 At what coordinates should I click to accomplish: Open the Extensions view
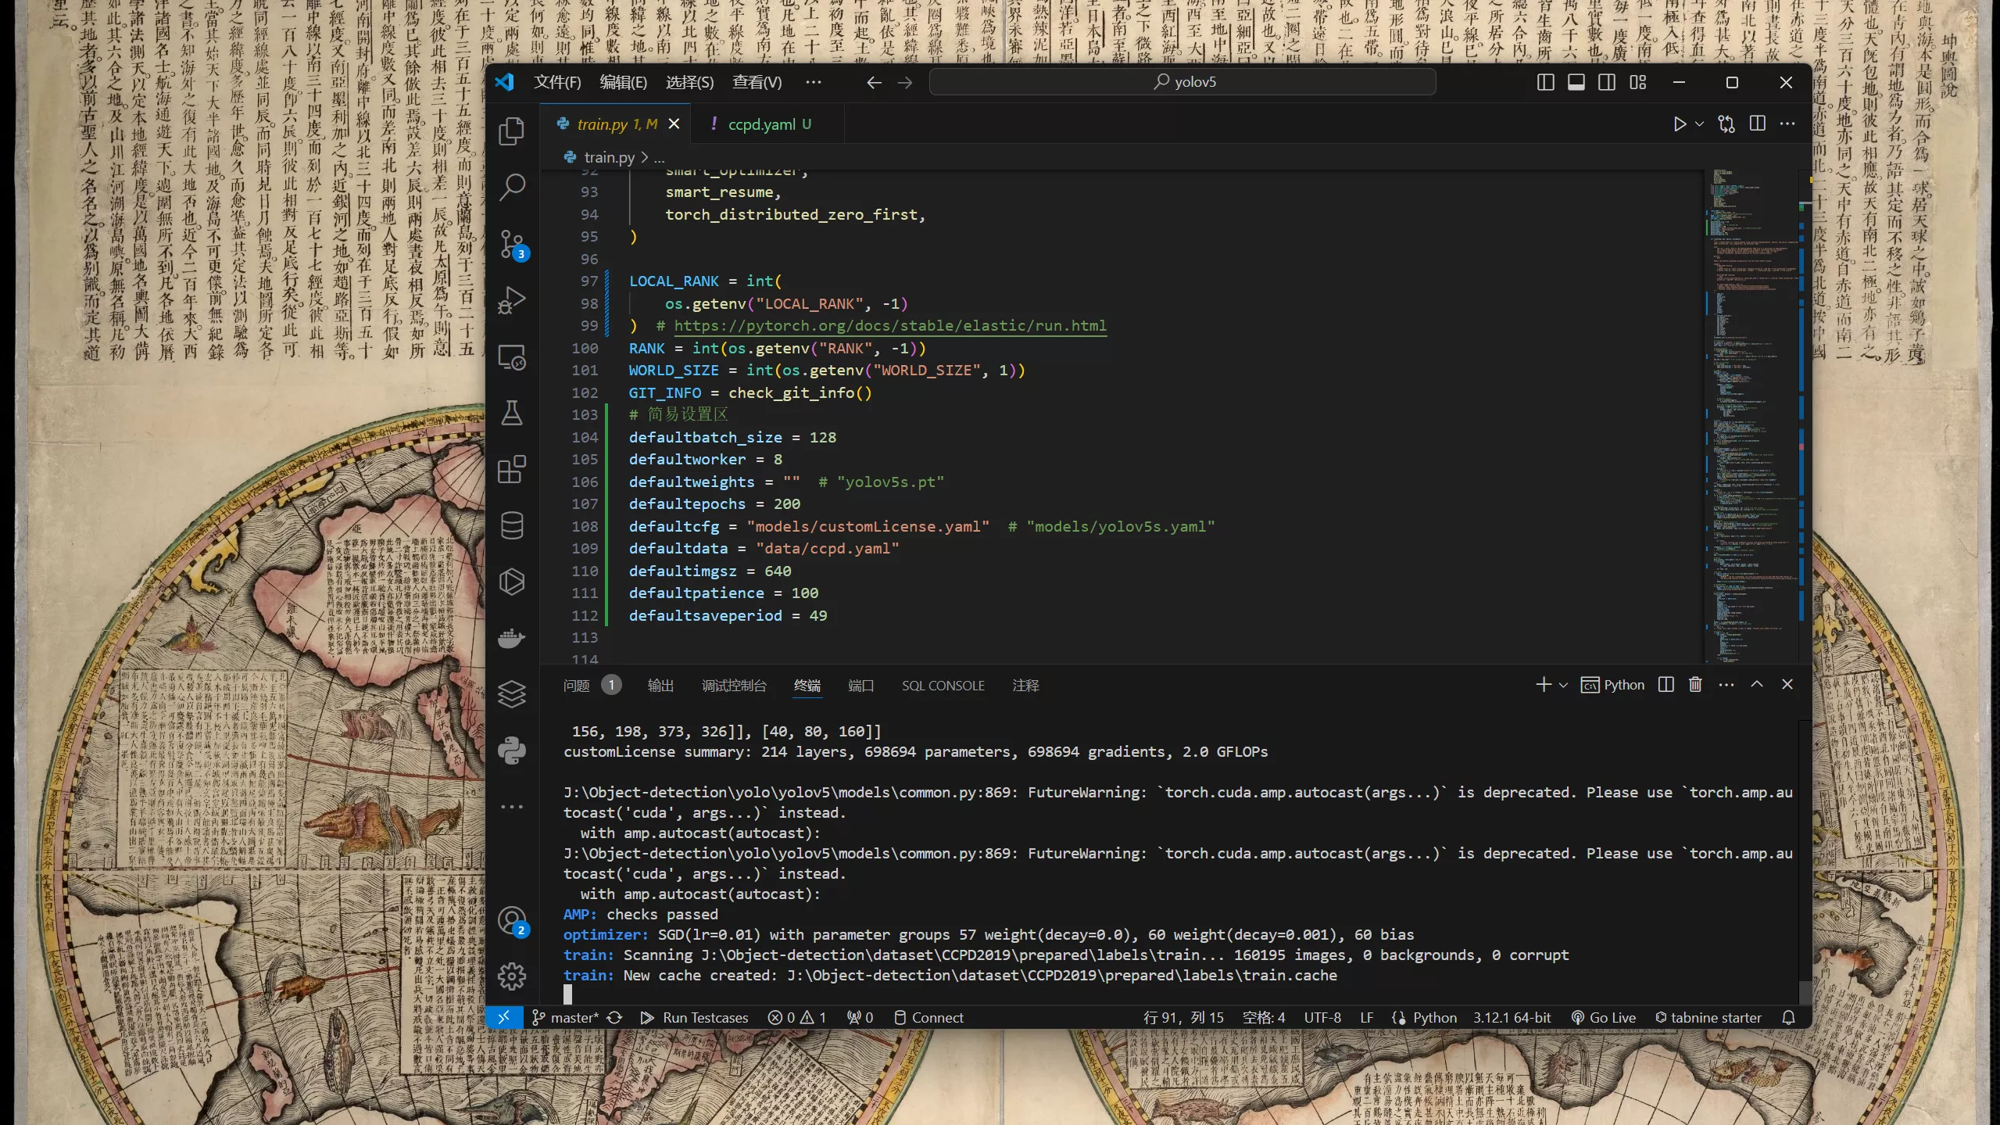(512, 470)
